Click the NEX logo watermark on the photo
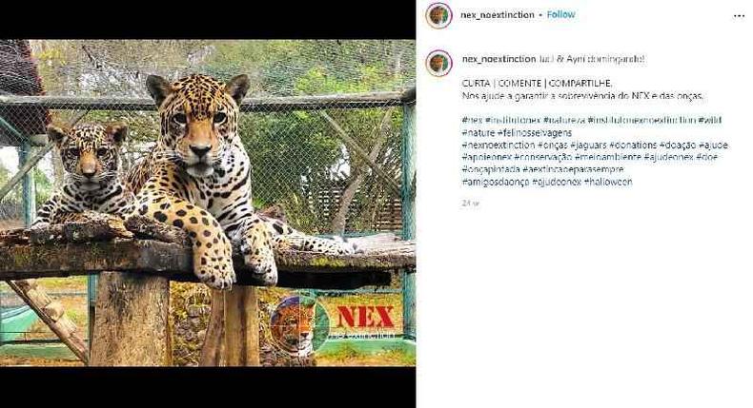This screenshot has width=753, height=408. [x=333, y=325]
